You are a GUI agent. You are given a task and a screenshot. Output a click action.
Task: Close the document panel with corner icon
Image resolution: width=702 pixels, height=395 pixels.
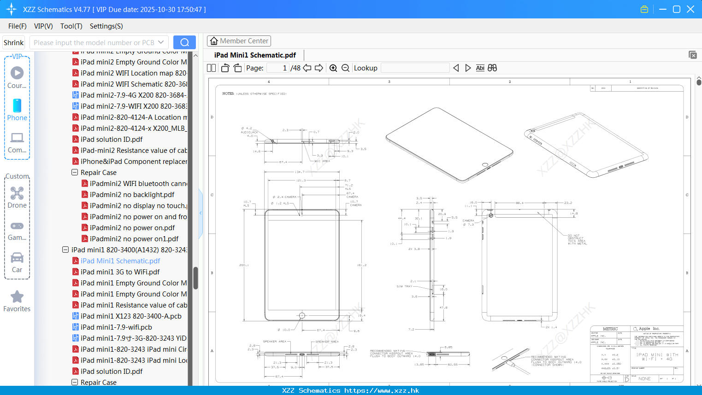click(x=693, y=55)
